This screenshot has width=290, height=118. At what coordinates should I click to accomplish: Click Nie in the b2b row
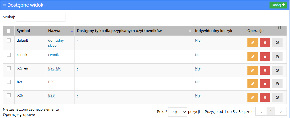tap(198, 95)
